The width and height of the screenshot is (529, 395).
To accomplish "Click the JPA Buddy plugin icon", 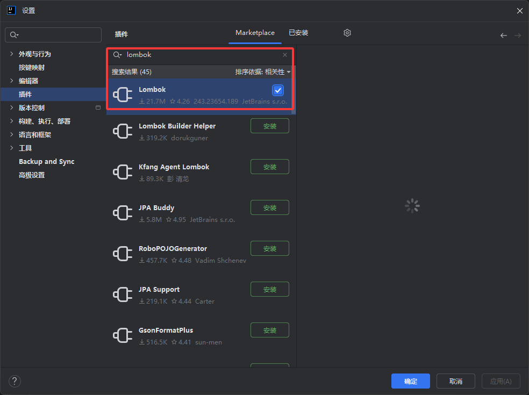I will 123,213.
